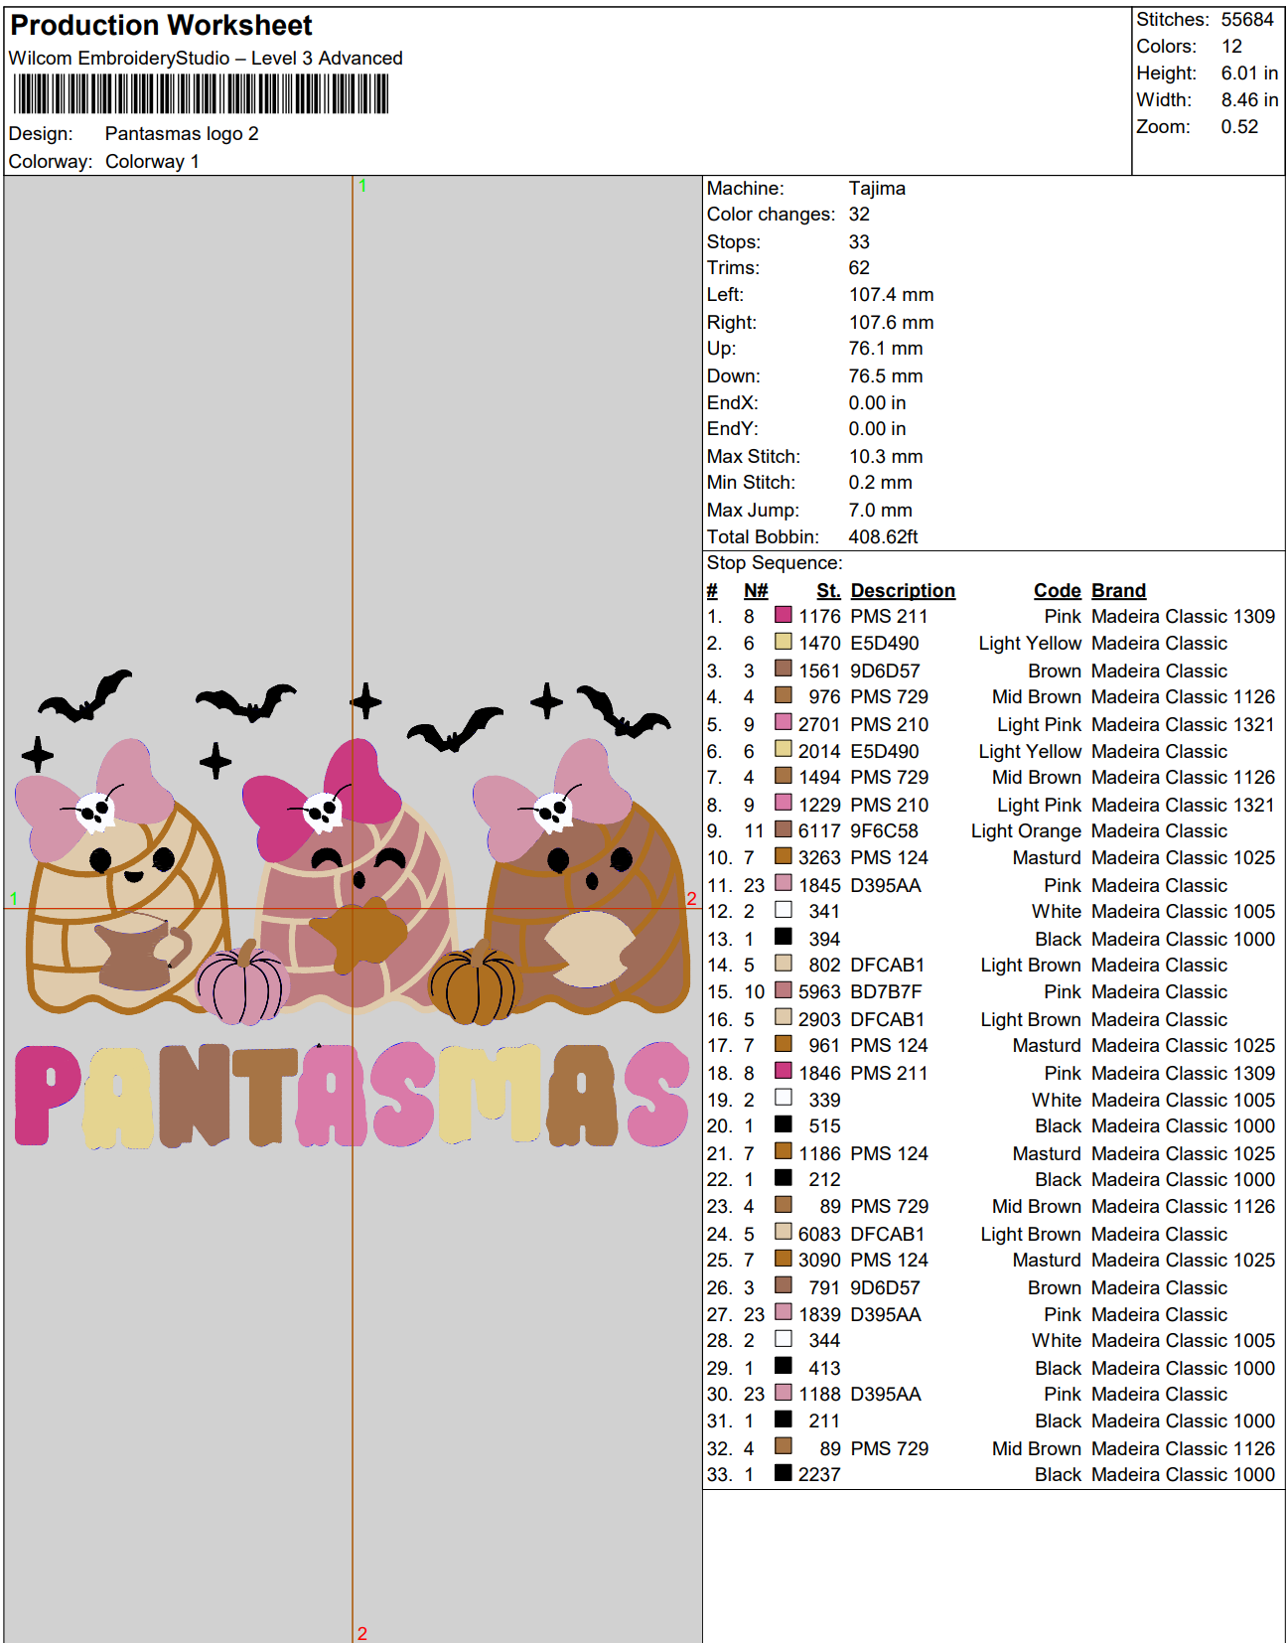The height and width of the screenshot is (1643, 1288).
Task: Select the white swatch in stop 12
Action: [784, 910]
